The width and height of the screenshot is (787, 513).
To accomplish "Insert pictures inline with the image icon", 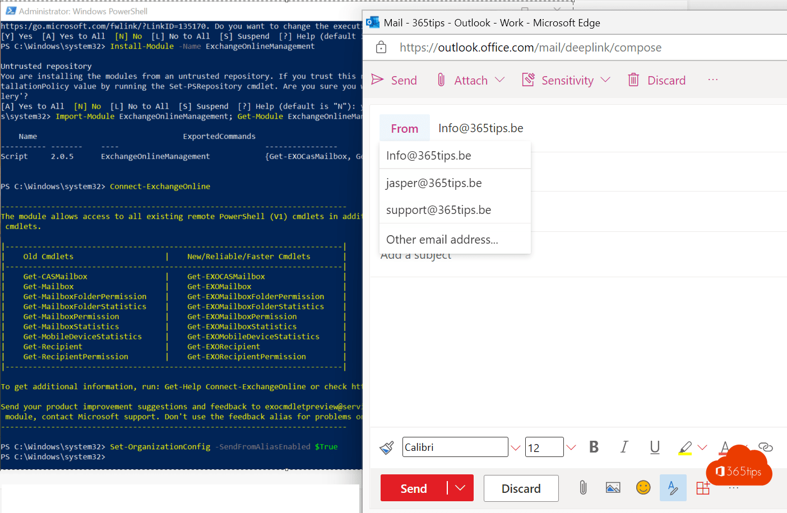I will 613,488.
